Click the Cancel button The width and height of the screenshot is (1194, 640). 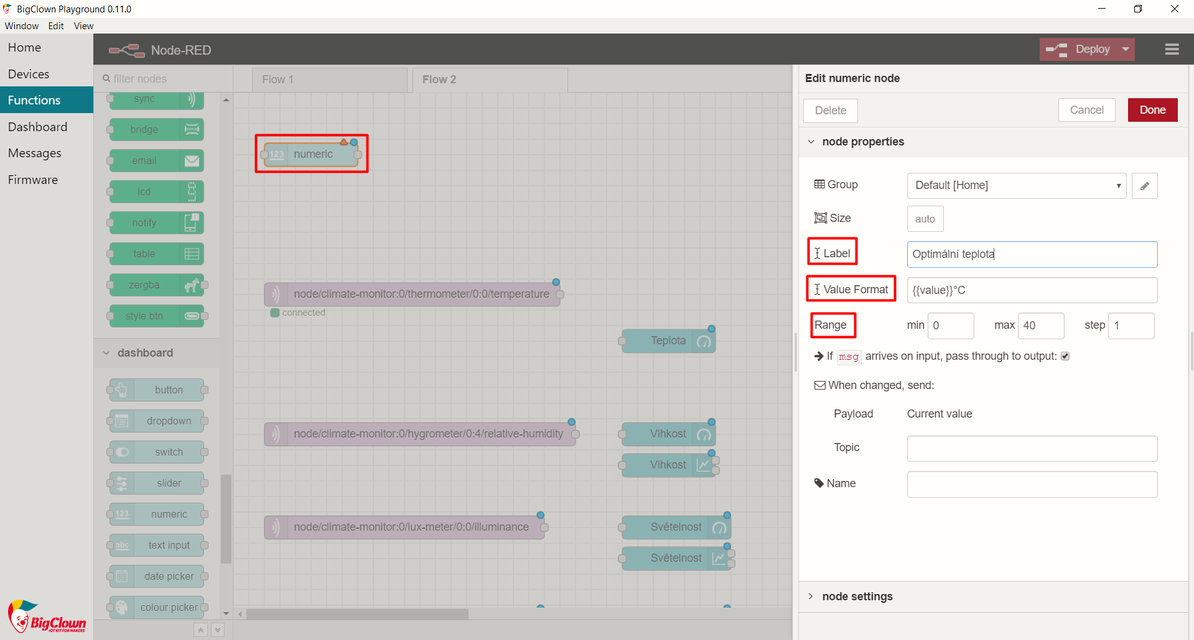1087,110
